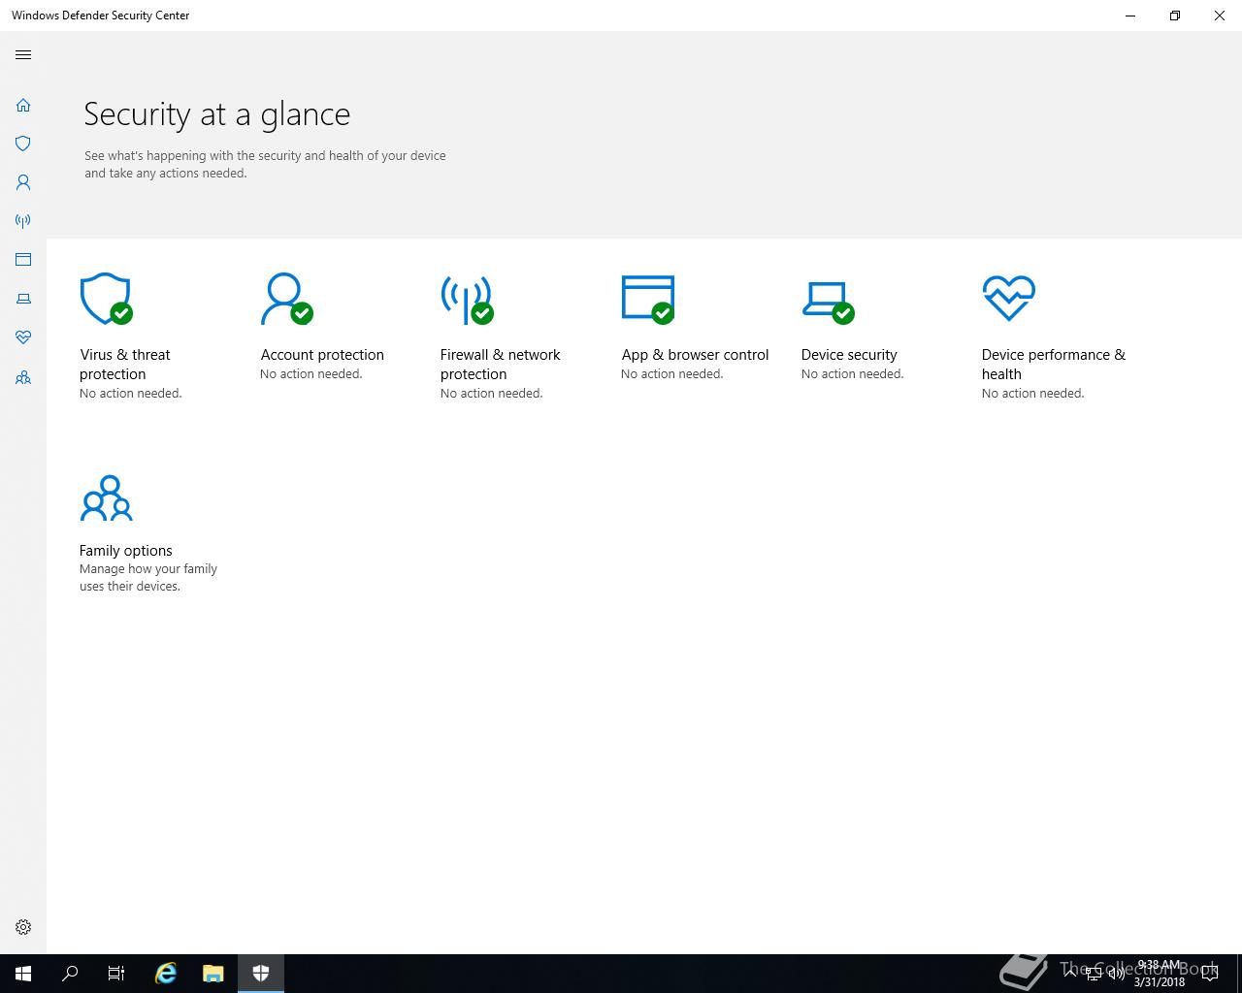Open Device performance heart icon in sidebar
Viewport: 1242px width, 993px height.
tap(23, 337)
